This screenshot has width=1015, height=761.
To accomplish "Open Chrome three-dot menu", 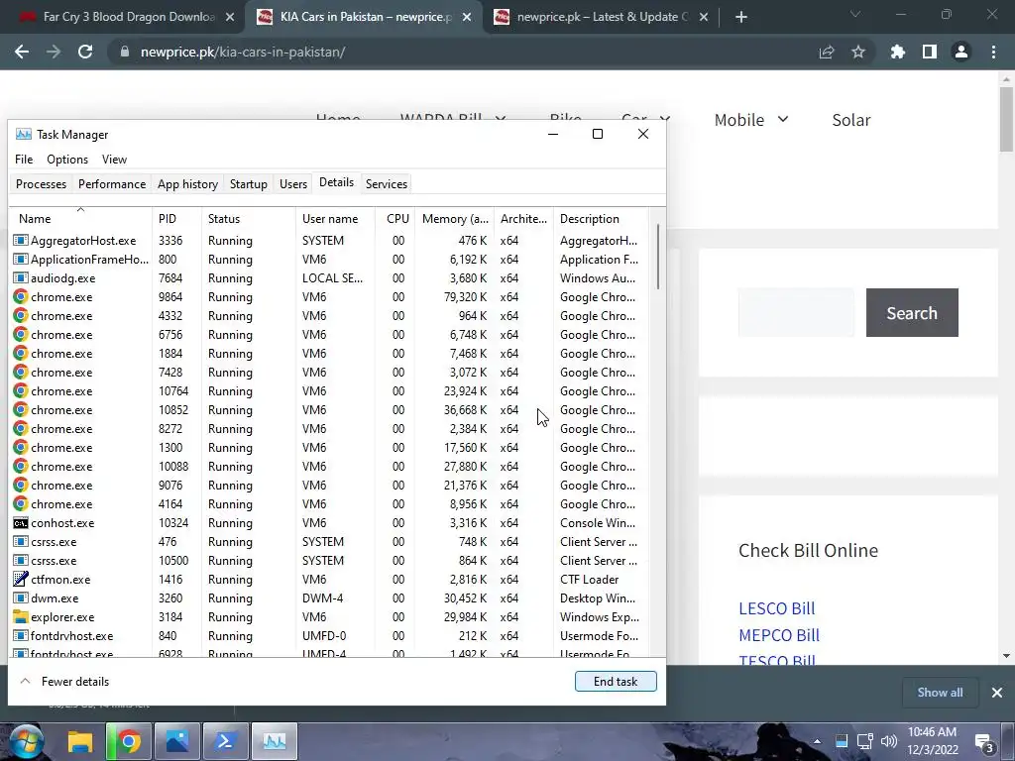I will pos(993,52).
